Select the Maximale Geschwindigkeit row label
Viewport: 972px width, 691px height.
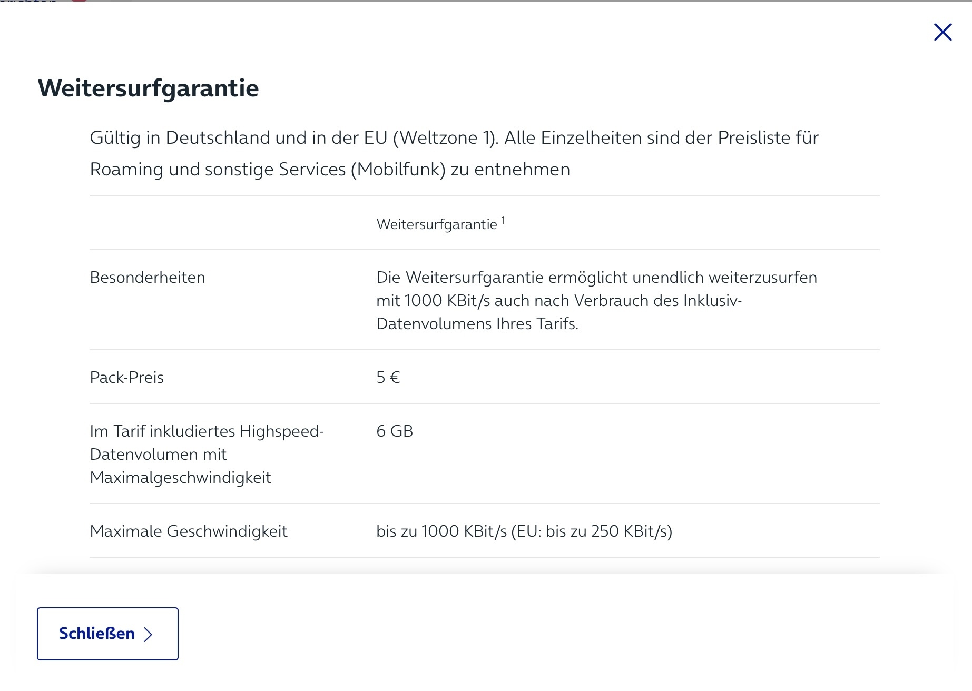coord(189,531)
